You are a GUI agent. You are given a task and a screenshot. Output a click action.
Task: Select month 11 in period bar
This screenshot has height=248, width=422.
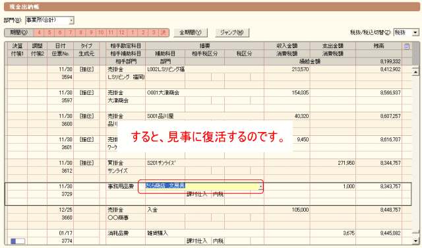(x=111, y=32)
